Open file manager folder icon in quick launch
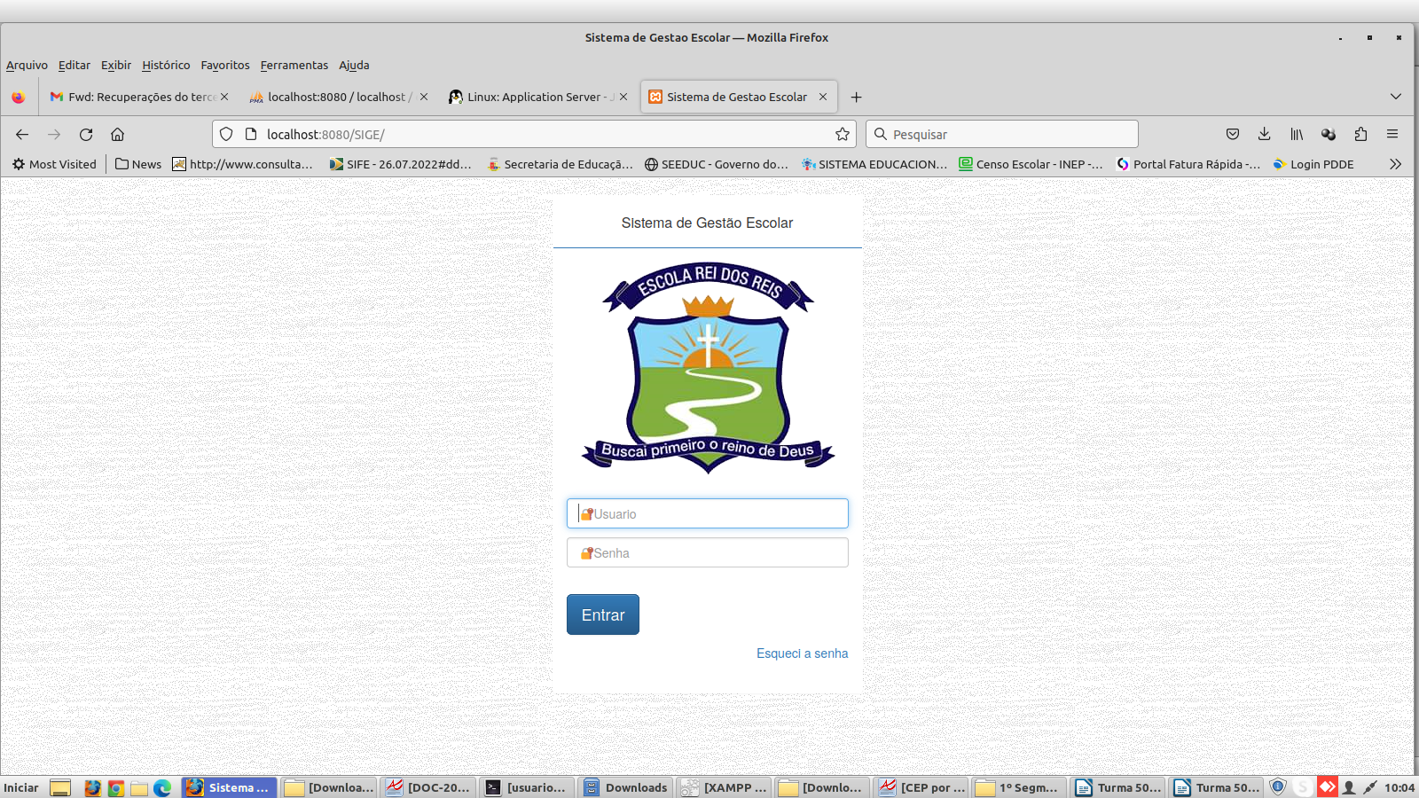This screenshot has width=1419, height=798. [x=139, y=787]
